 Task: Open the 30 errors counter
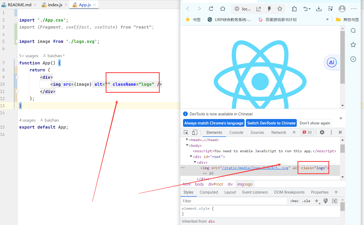(x=307, y=132)
